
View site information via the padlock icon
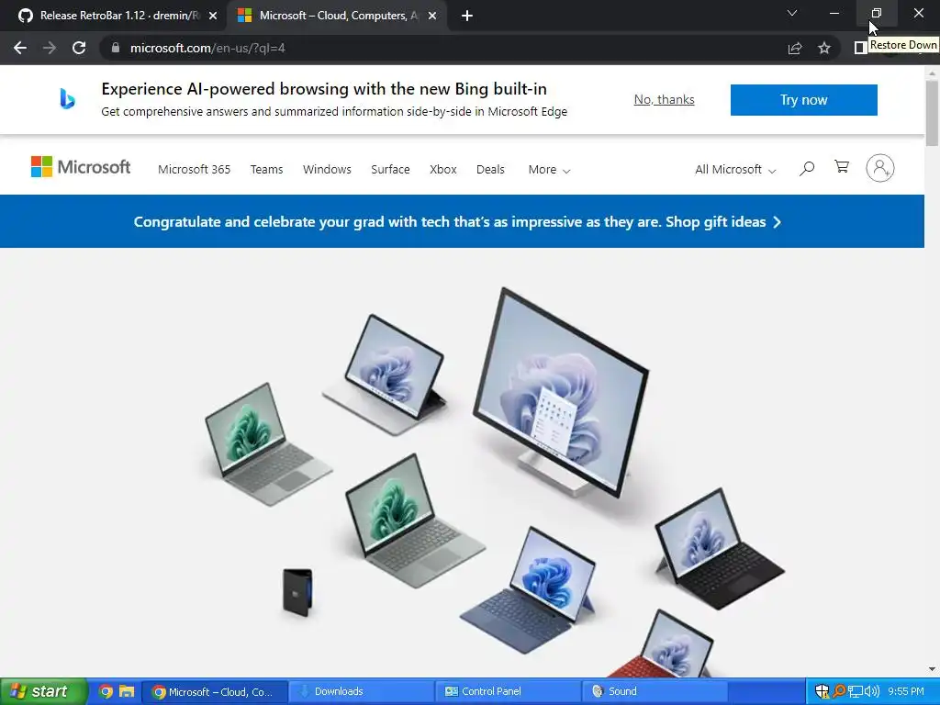(116, 48)
